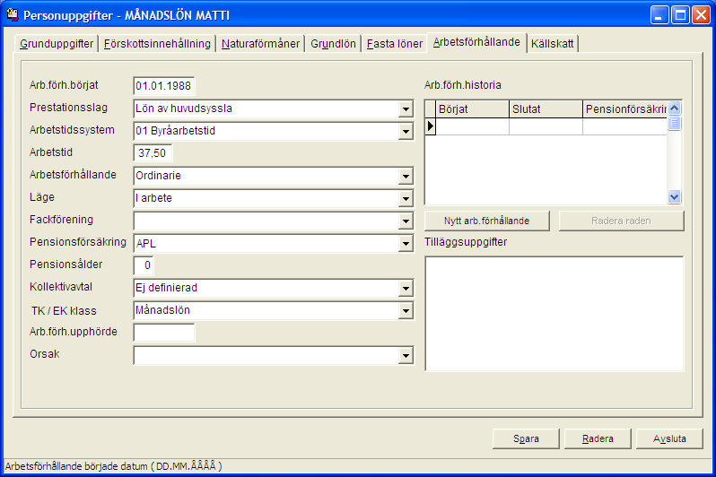Click the Avsluta button

669,438
